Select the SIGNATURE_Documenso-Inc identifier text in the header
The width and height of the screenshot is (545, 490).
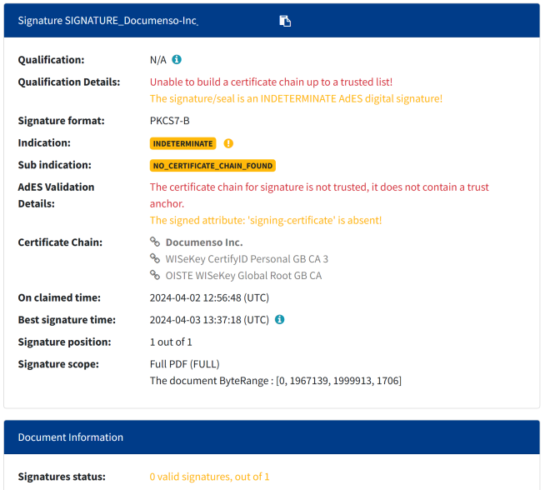coord(131,21)
